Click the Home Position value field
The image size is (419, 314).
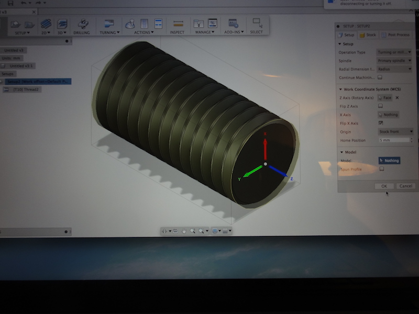click(394, 140)
